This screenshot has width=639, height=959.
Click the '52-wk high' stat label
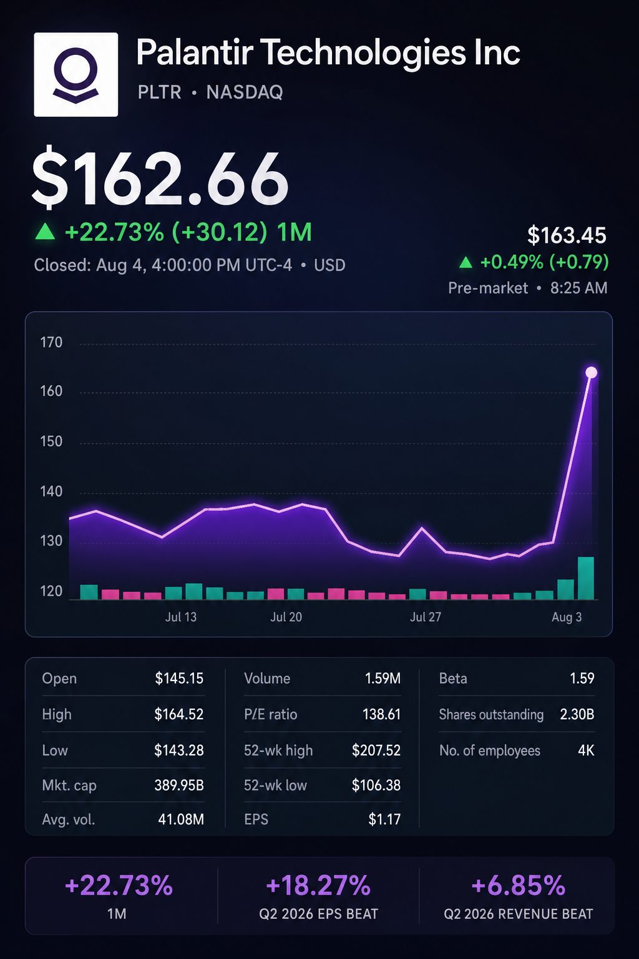coord(278,750)
